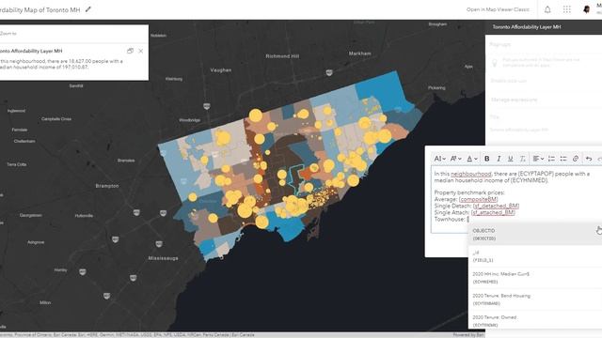Click the pencil icon to edit map title
602x338 pixels.
click(x=88, y=9)
